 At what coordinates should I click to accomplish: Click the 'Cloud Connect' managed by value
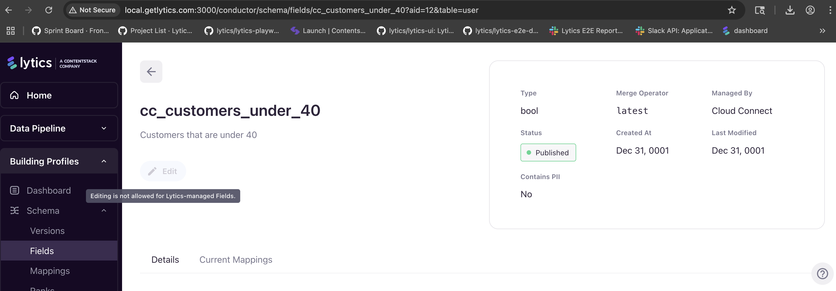pyautogui.click(x=742, y=111)
